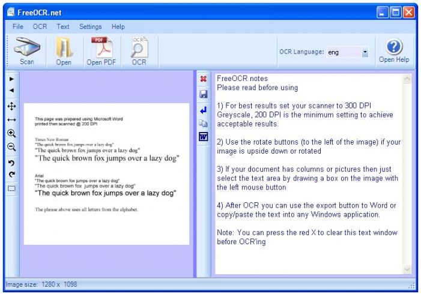Click the FreeOCR.net title bar app icon

click(11, 12)
